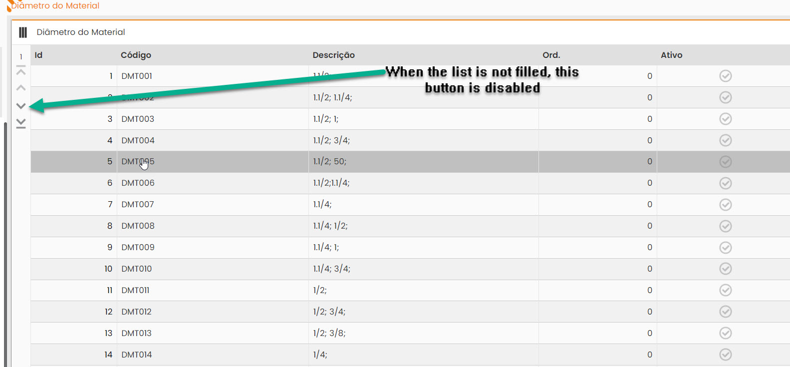Click the record position number above navigation arrows
790x367 pixels.
coord(21,57)
